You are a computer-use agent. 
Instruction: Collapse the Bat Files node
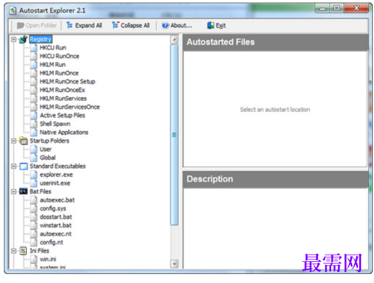pos(14,191)
